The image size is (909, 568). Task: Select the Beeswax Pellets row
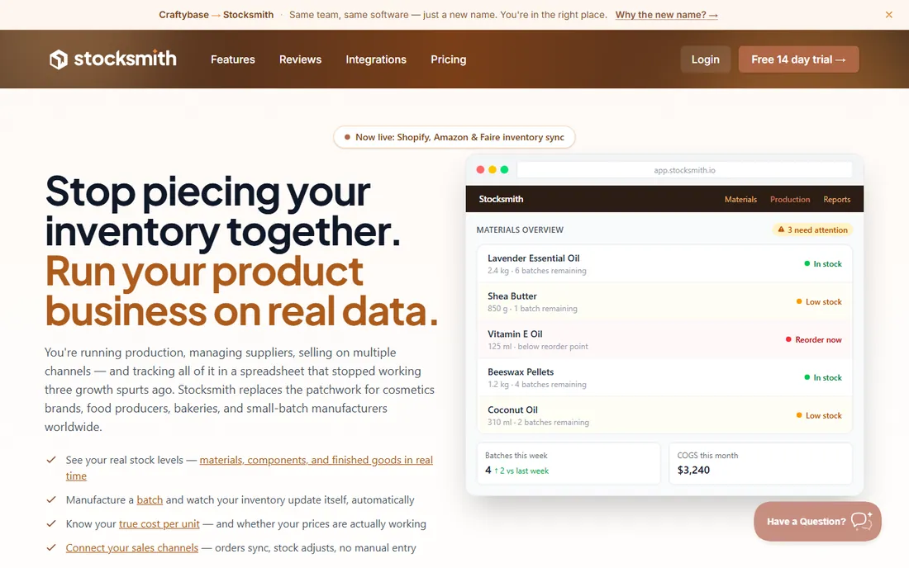click(664, 377)
